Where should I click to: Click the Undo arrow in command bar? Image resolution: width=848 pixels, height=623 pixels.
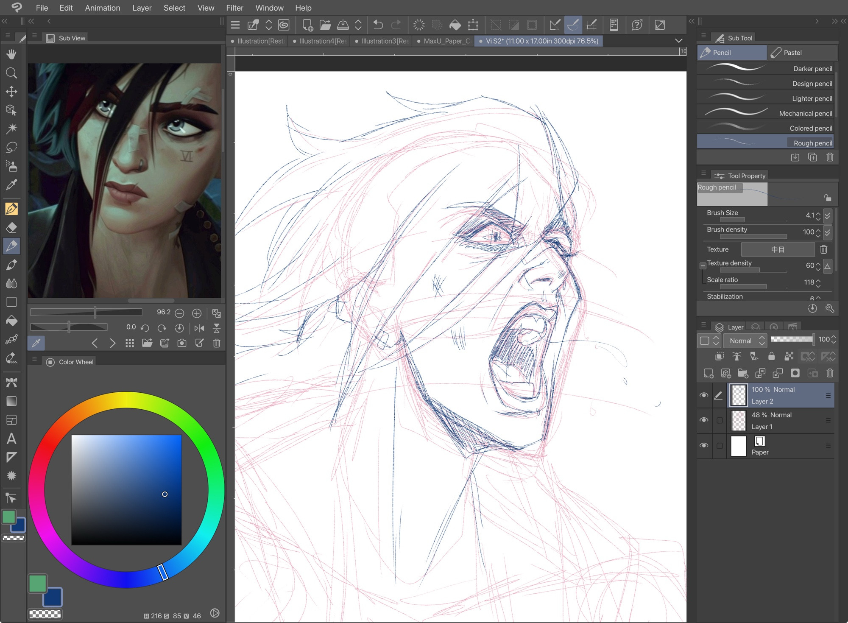click(x=378, y=25)
